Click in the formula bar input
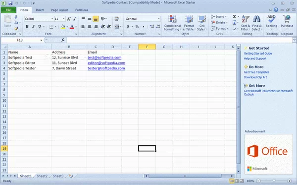 [x=179, y=40]
